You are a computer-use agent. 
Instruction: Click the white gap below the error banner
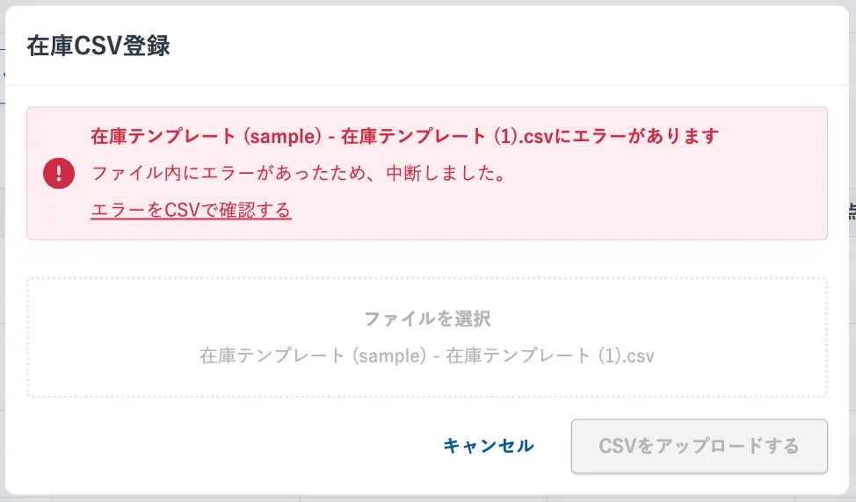tap(427, 258)
